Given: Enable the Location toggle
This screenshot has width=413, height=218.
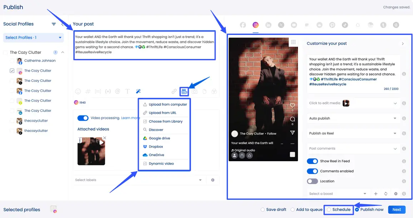Looking at the screenshot, I should (312, 181).
